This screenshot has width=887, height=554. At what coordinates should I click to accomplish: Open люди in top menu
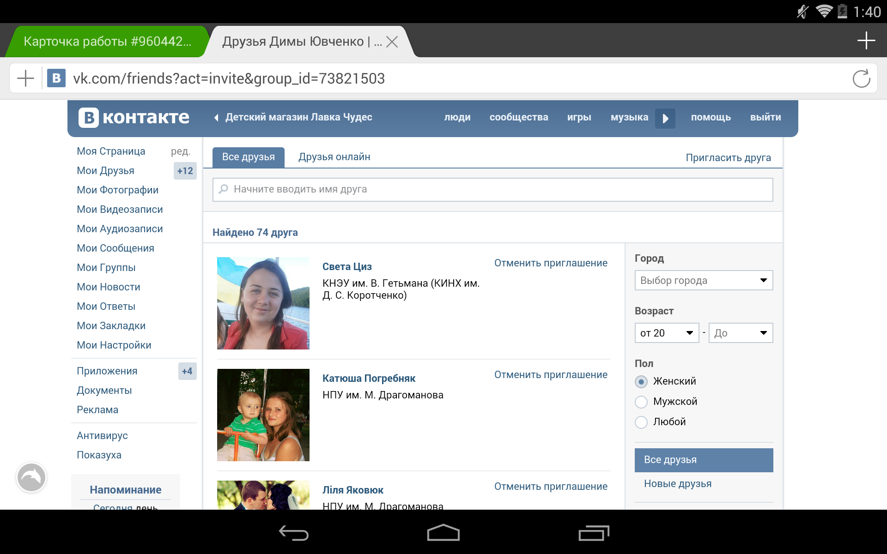pos(457,117)
